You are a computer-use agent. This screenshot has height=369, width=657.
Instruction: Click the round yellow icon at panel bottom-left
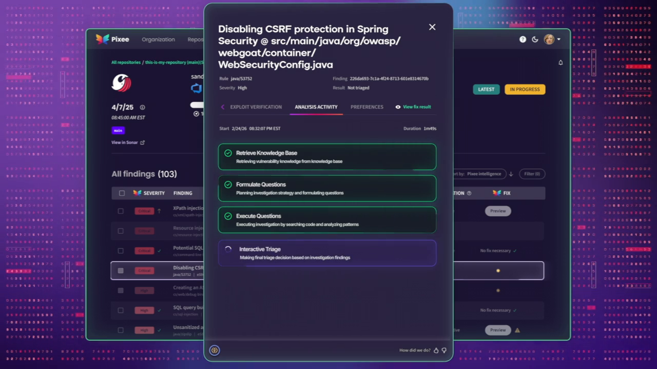click(215, 351)
